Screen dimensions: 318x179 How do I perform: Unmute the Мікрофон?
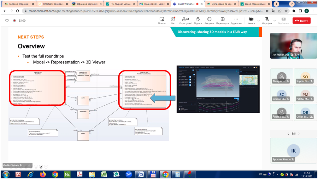(267, 21)
